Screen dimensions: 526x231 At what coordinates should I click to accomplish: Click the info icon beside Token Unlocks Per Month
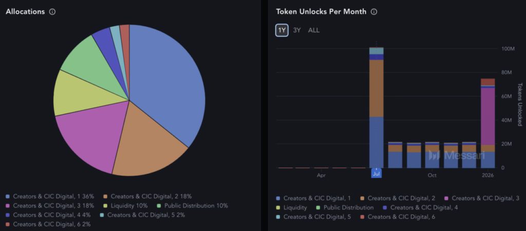(374, 12)
